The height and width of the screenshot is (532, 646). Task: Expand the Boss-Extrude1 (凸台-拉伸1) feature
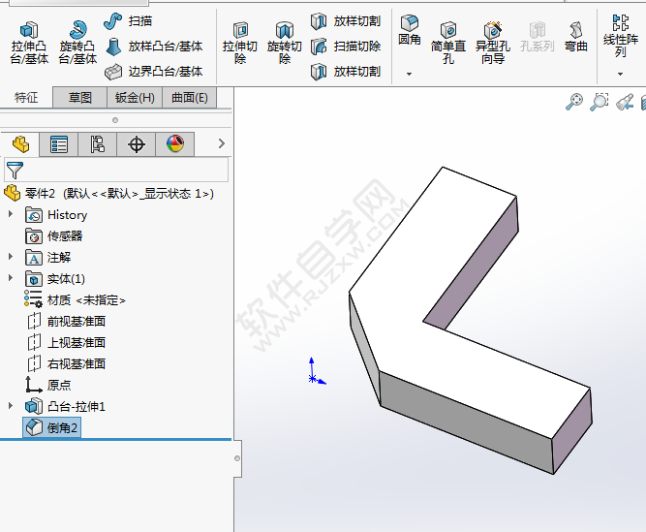11,405
